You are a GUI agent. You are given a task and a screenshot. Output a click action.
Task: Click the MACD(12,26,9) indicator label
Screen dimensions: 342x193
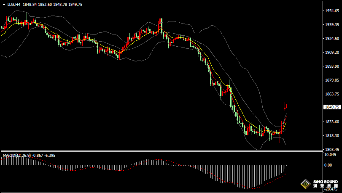tap(16, 155)
